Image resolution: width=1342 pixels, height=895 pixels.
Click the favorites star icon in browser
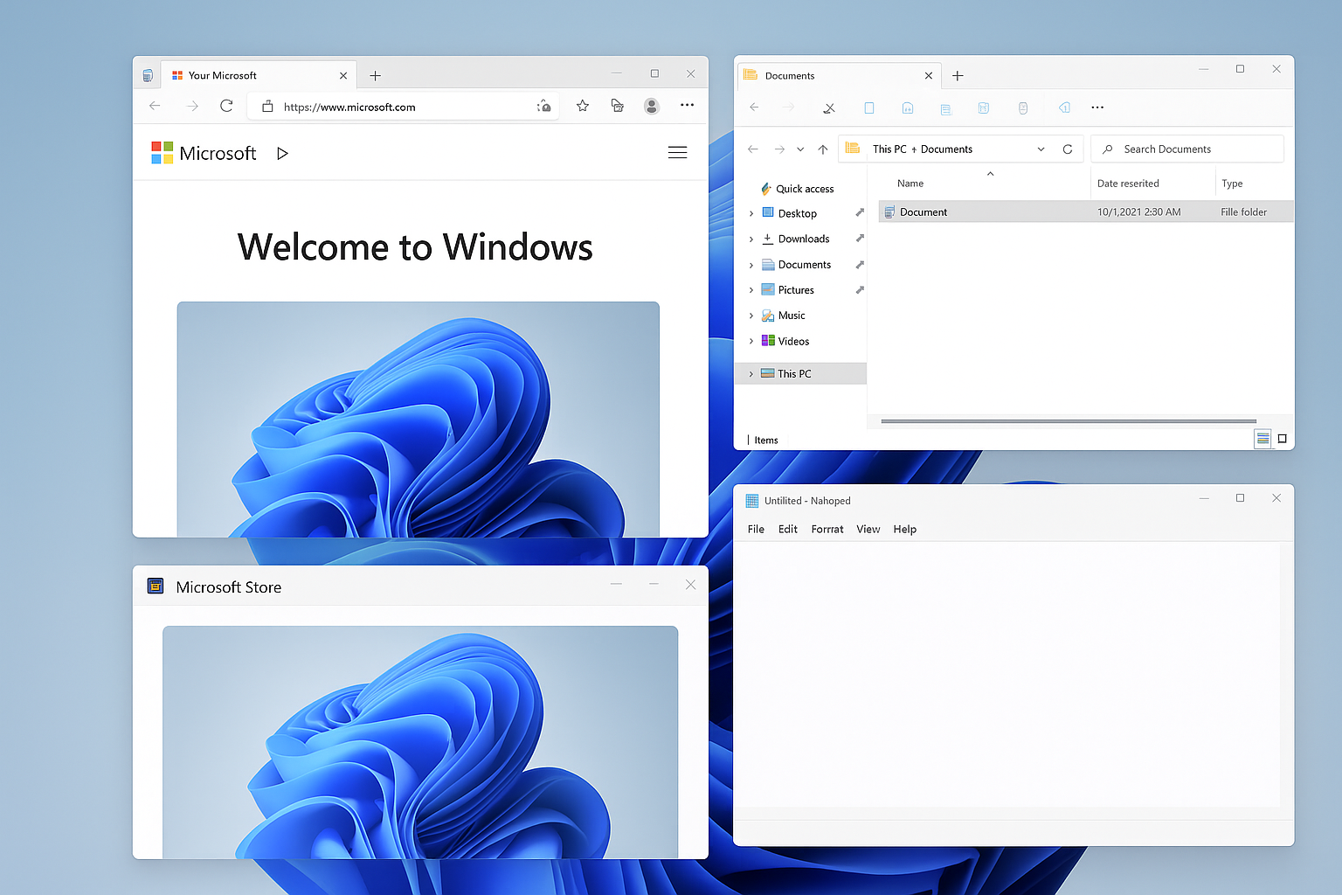[x=583, y=106]
